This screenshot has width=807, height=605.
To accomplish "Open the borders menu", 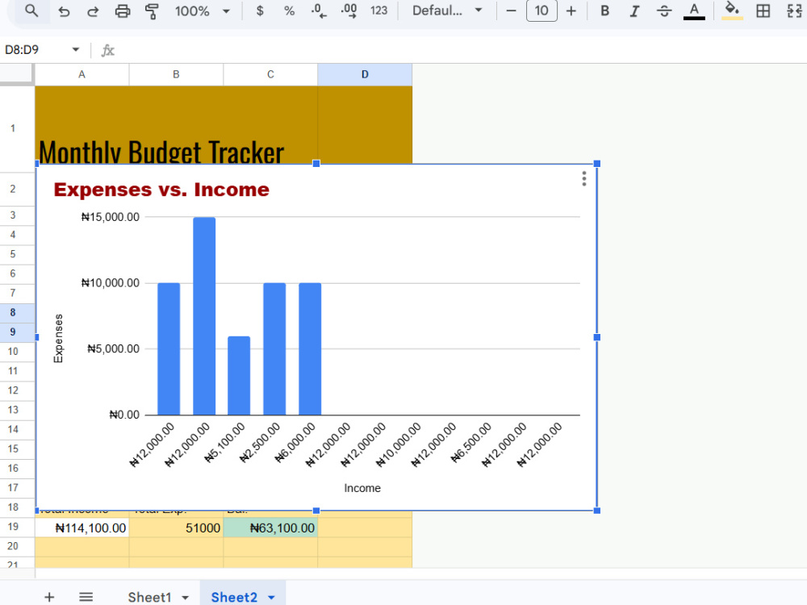I will (x=763, y=10).
